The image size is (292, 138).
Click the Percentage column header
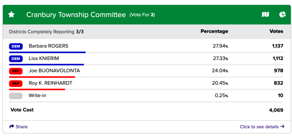click(214, 31)
